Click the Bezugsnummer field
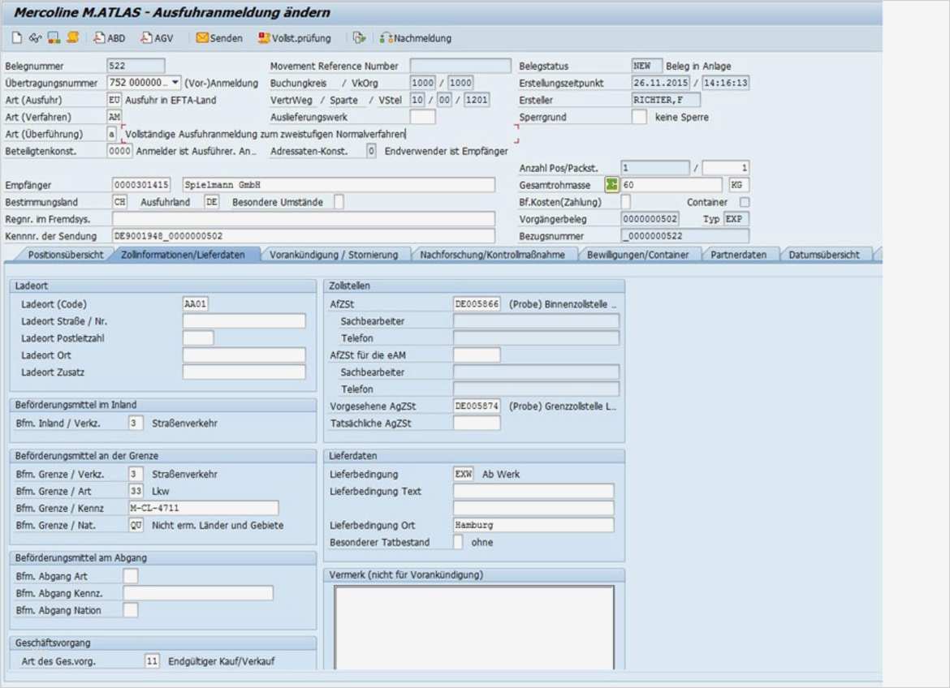This screenshot has height=688, width=950. point(685,235)
